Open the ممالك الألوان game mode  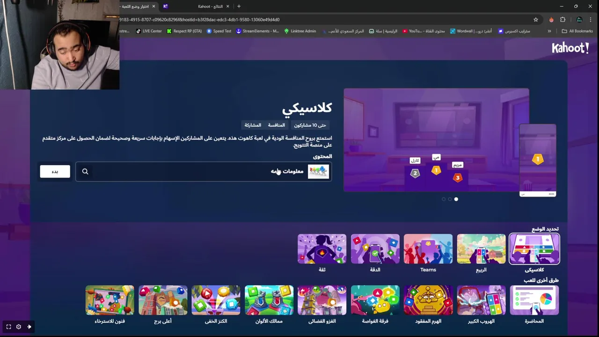(269, 300)
